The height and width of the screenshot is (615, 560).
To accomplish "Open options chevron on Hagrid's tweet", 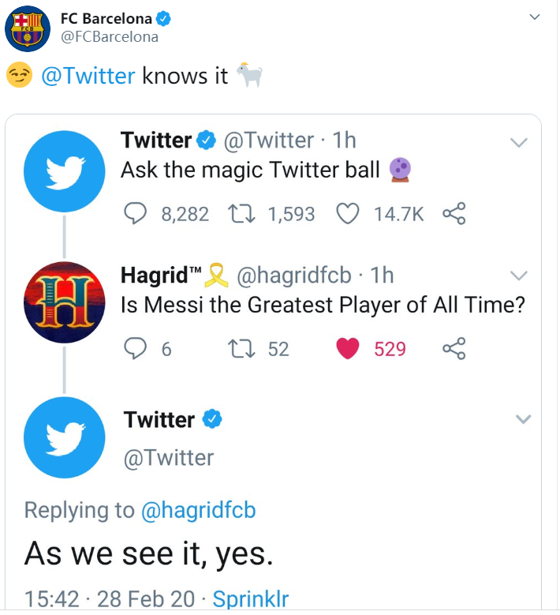I will click(519, 276).
